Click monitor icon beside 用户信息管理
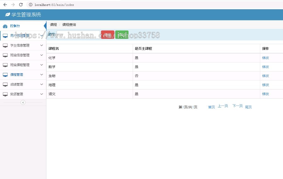 5,36
